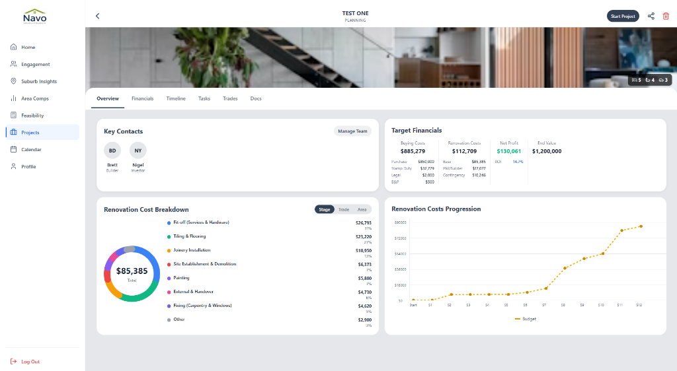The width and height of the screenshot is (677, 371).
Task: Click the red delete trash icon
Action: tap(666, 16)
